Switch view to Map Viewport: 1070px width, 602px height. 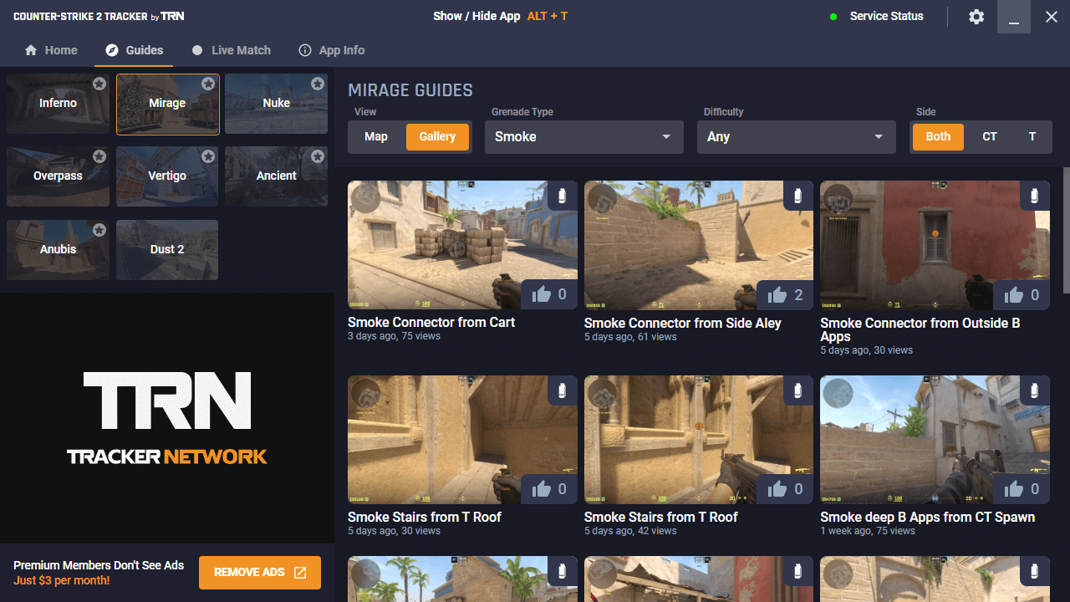tap(376, 136)
